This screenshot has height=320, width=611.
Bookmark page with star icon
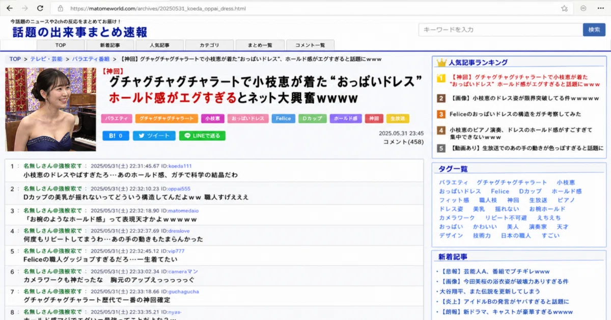pos(564,9)
